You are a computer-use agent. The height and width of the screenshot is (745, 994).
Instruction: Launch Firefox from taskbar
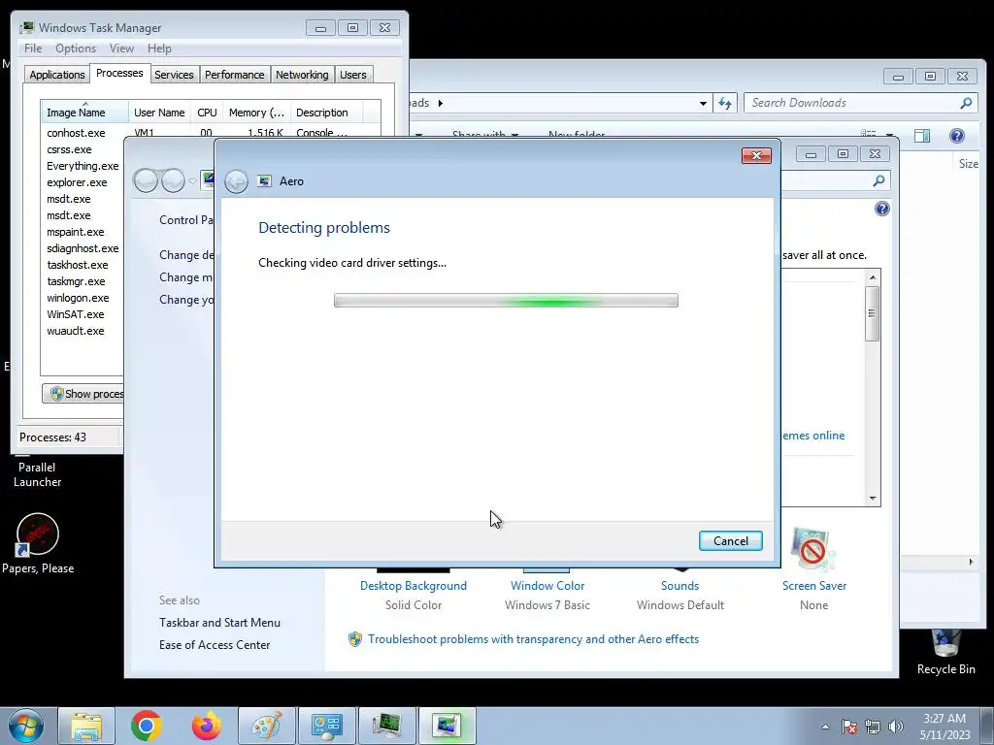pos(207,726)
